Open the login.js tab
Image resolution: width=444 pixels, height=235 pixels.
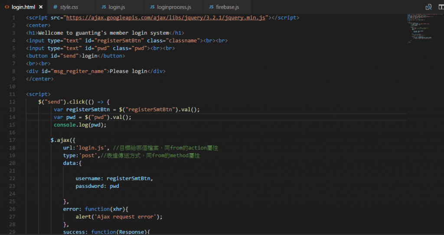(x=117, y=7)
